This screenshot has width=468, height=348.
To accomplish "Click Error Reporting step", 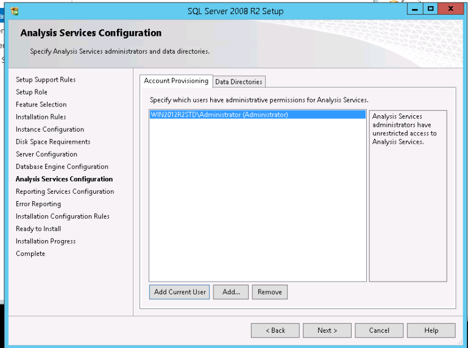I will tap(38, 204).
